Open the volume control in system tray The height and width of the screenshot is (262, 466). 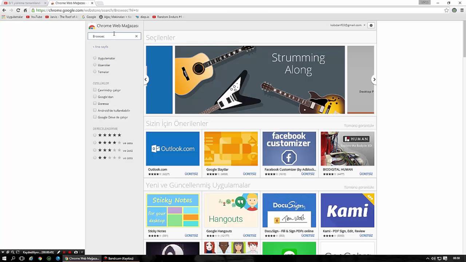pyautogui.click(x=433, y=258)
